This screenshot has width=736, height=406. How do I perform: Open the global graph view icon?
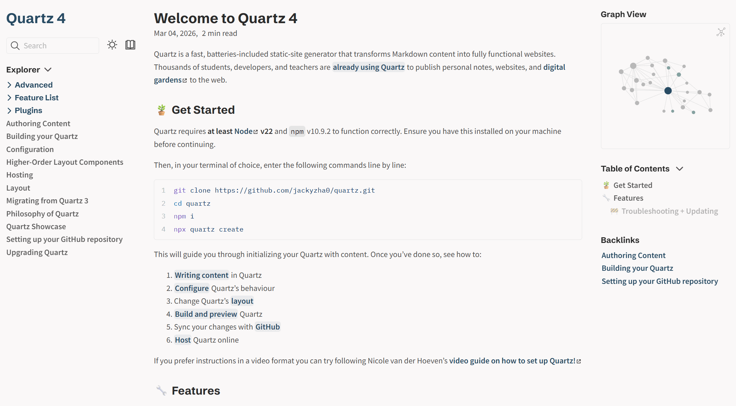click(x=721, y=32)
